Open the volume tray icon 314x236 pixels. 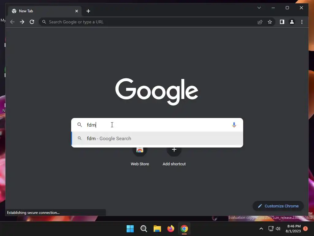278,229
